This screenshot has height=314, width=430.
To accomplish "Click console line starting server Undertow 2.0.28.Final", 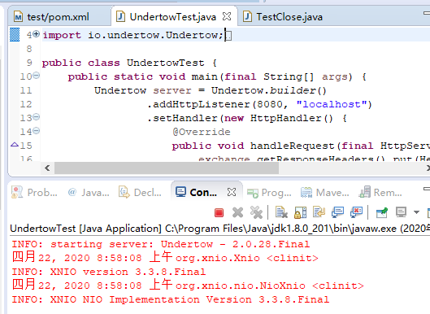I will tap(161, 244).
